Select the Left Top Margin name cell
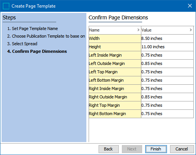 point(115,72)
